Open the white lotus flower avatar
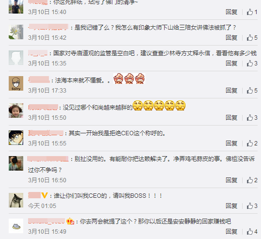 (16, 32)
